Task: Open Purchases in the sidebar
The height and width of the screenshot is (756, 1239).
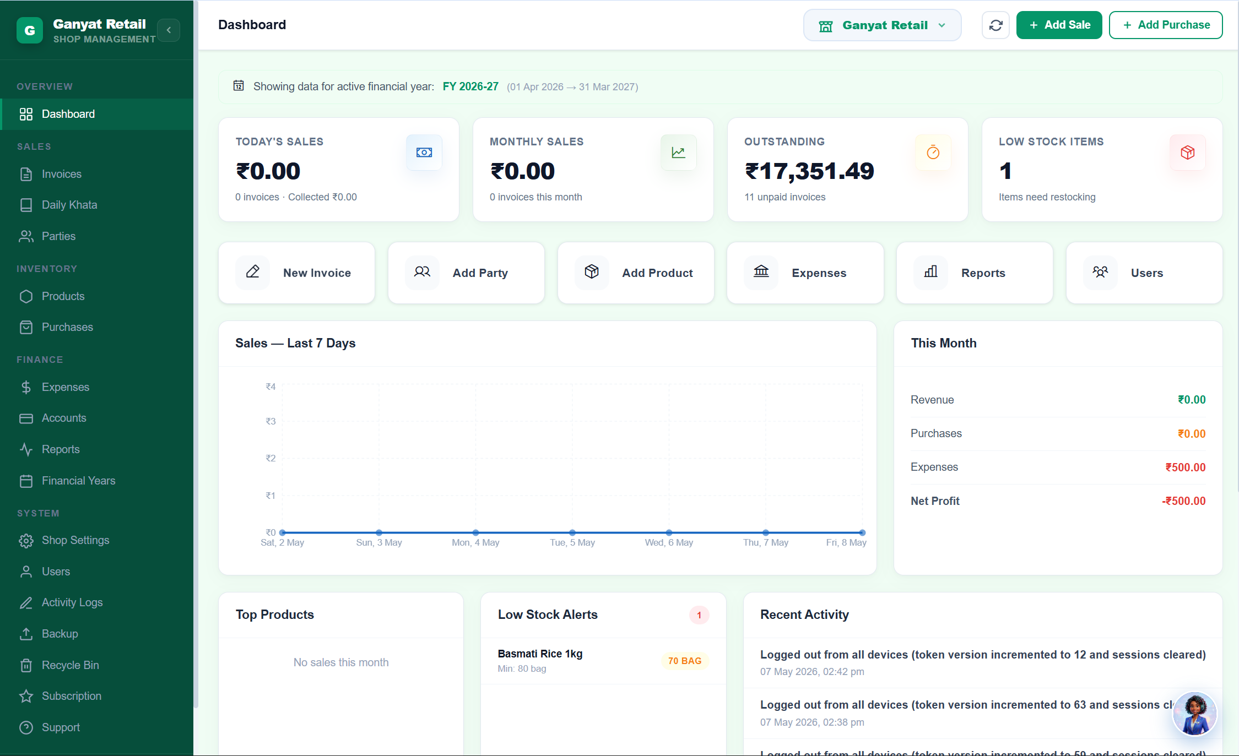Action: 97,327
